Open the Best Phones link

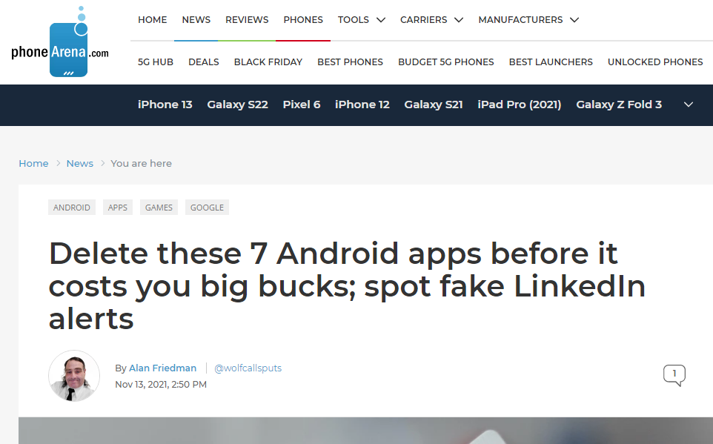tap(350, 62)
